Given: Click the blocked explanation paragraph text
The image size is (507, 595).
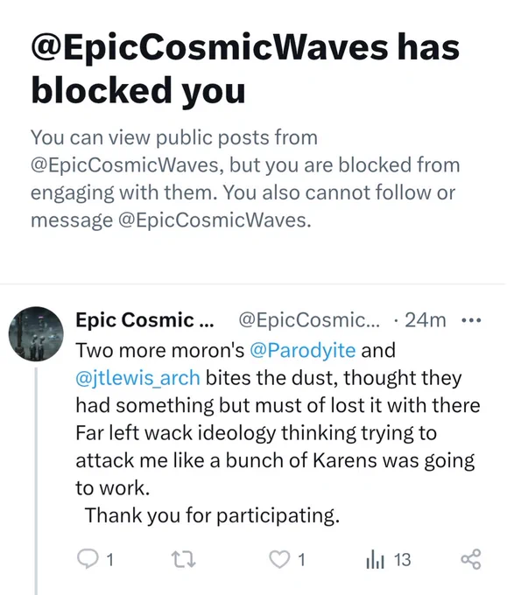Looking at the screenshot, I should [245, 178].
